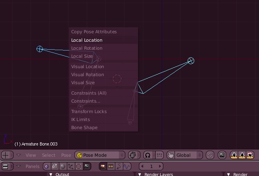Choose Visual Size from the menu
This screenshot has height=176, width=259.
103,83
